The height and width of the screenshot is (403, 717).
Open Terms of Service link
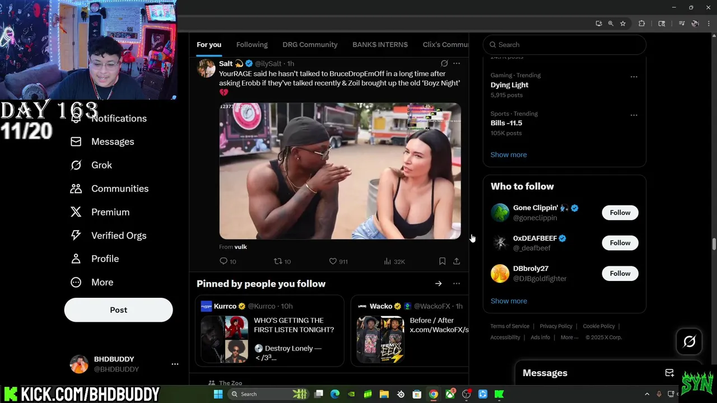(x=510, y=326)
